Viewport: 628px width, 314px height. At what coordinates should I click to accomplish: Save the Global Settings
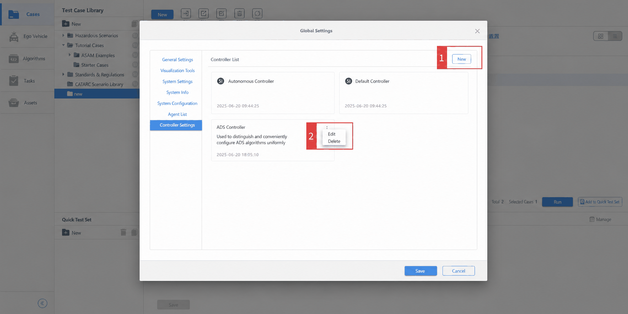coord(420,271)
